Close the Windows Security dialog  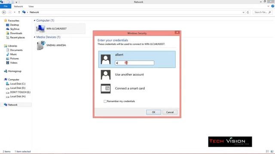click(177, 33)
